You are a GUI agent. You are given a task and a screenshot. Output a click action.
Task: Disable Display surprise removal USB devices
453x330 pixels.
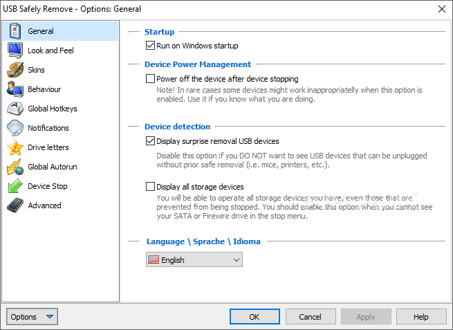(150, 141)
